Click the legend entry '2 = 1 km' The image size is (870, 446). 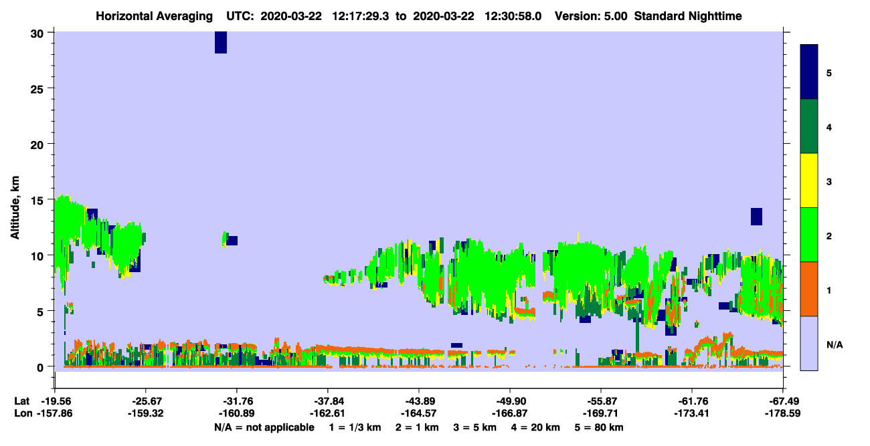click(417, 427)
